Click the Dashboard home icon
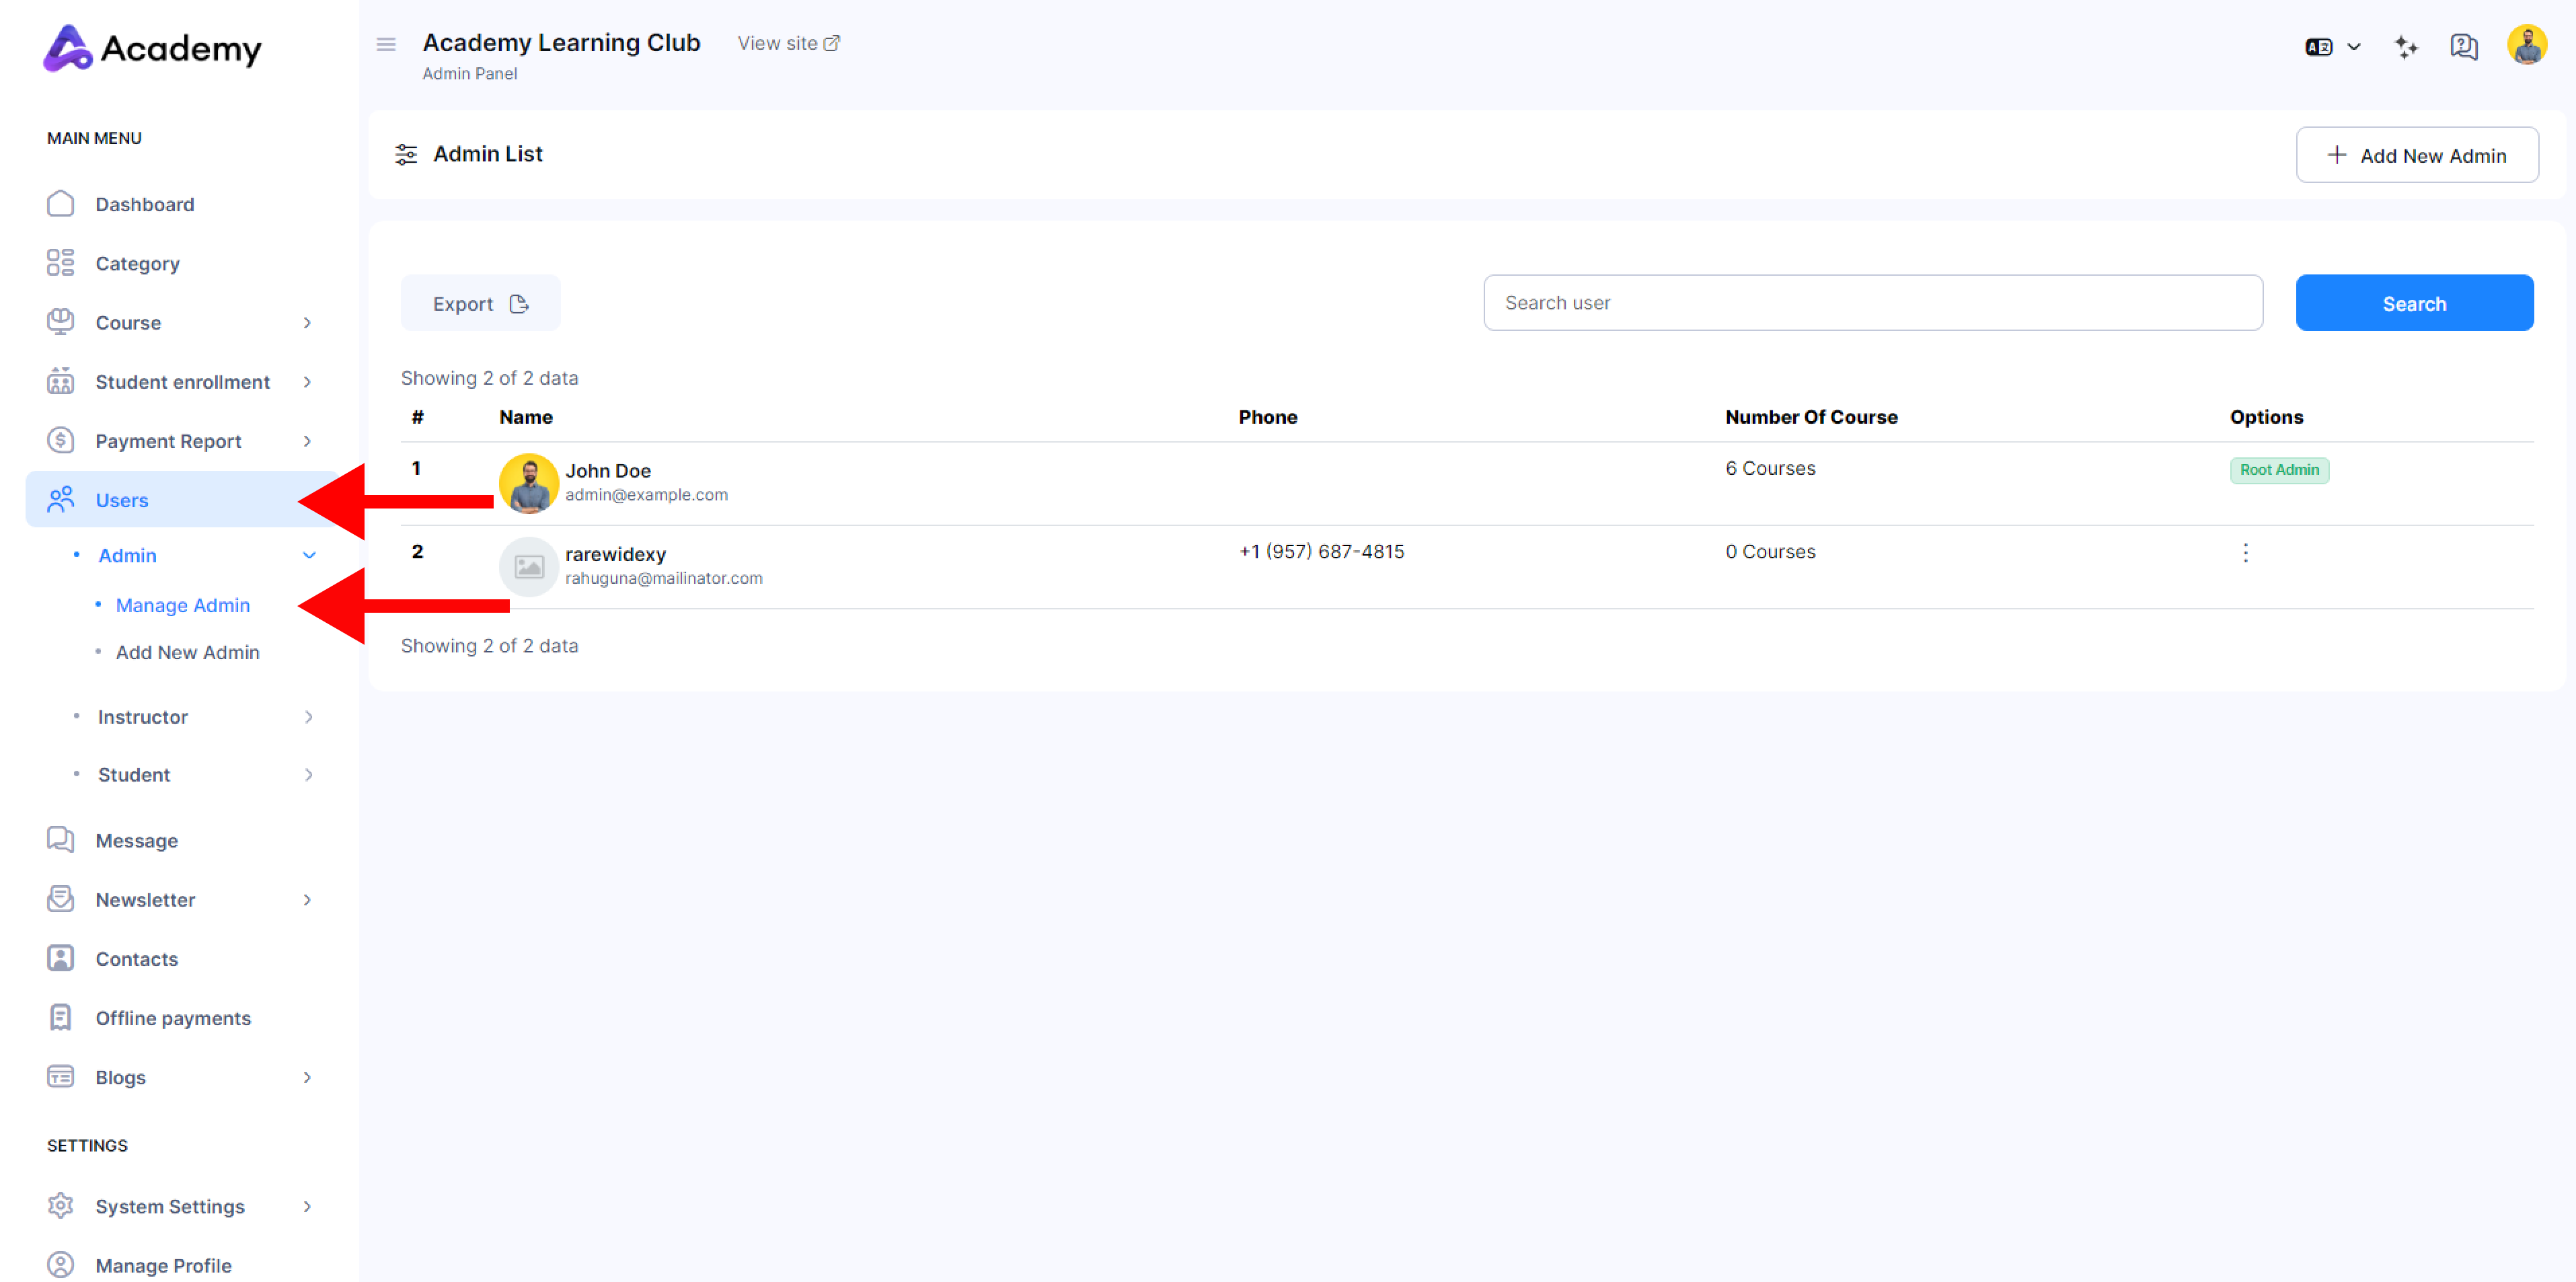Viewport: 2576px width, 1282px height. [x=60, y=204]
